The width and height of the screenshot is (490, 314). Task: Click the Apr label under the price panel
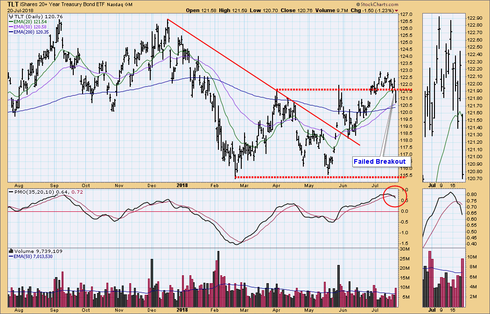tap(276, 185)
